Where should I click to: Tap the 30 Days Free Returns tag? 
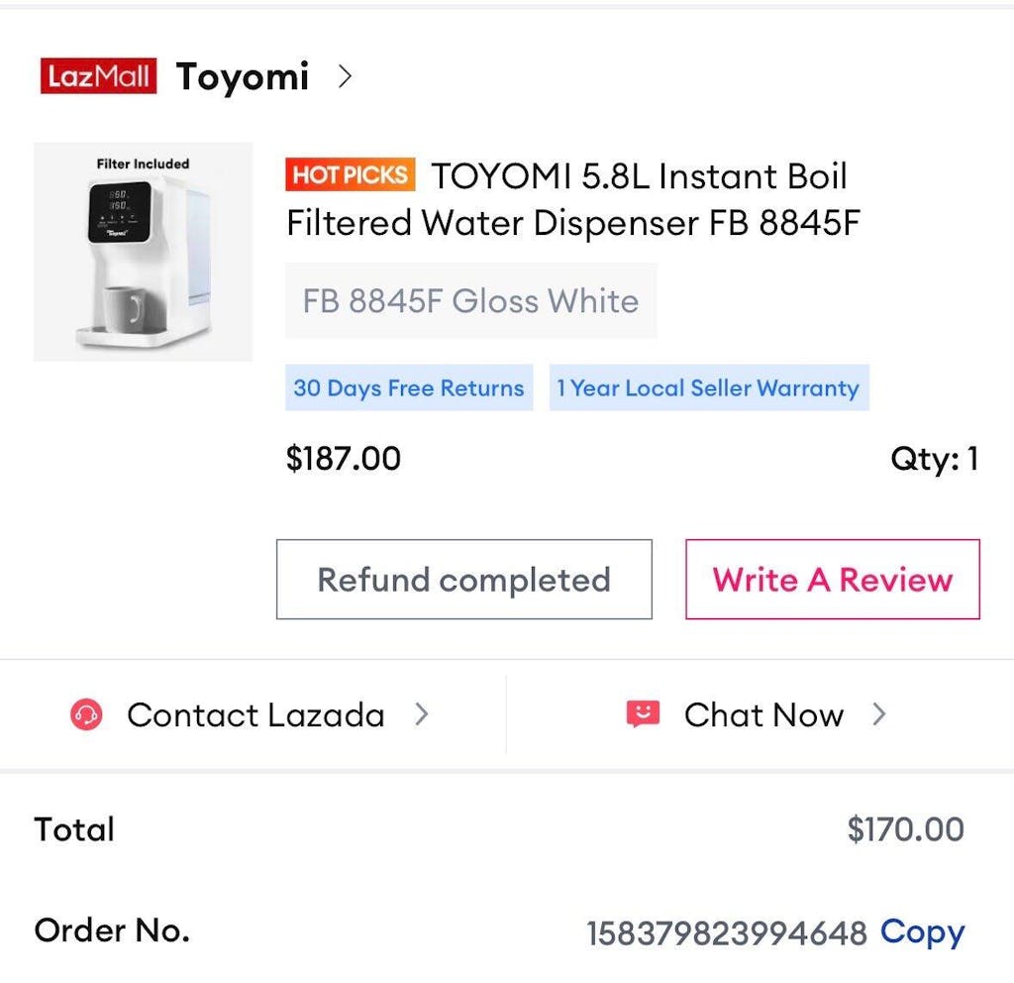(x=408, y=387)
